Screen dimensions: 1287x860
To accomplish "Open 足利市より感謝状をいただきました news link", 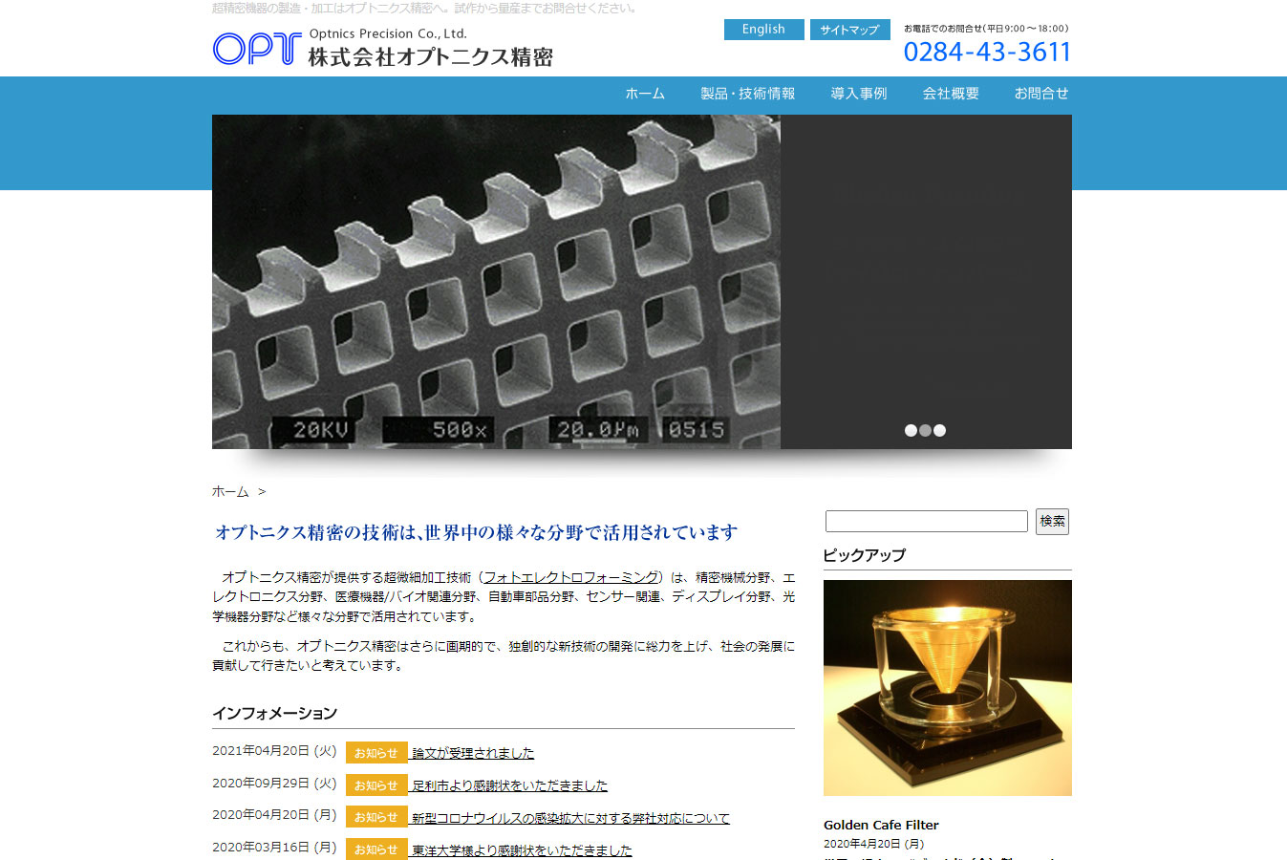I will coord(509,785).
